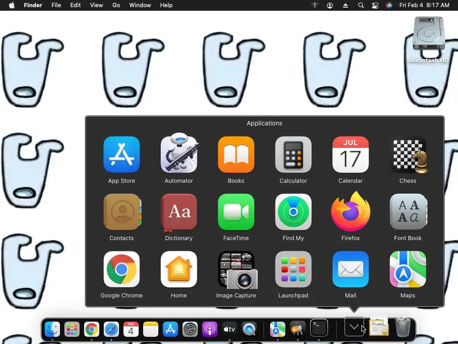Launch the Home app
This screenshot has height=344, width=458.
point(179,269)
